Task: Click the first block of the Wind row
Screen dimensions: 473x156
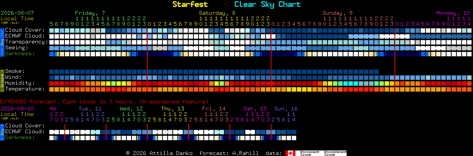Action: pyautogui.click(x=52, y=77)
